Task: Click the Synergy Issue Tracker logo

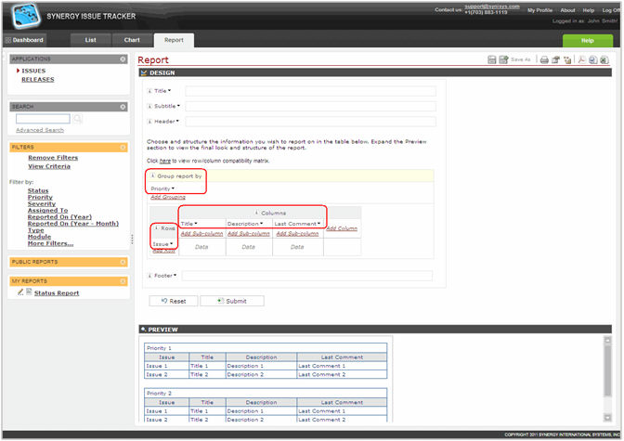Action: pyautogui.click(x=25, y=16)
